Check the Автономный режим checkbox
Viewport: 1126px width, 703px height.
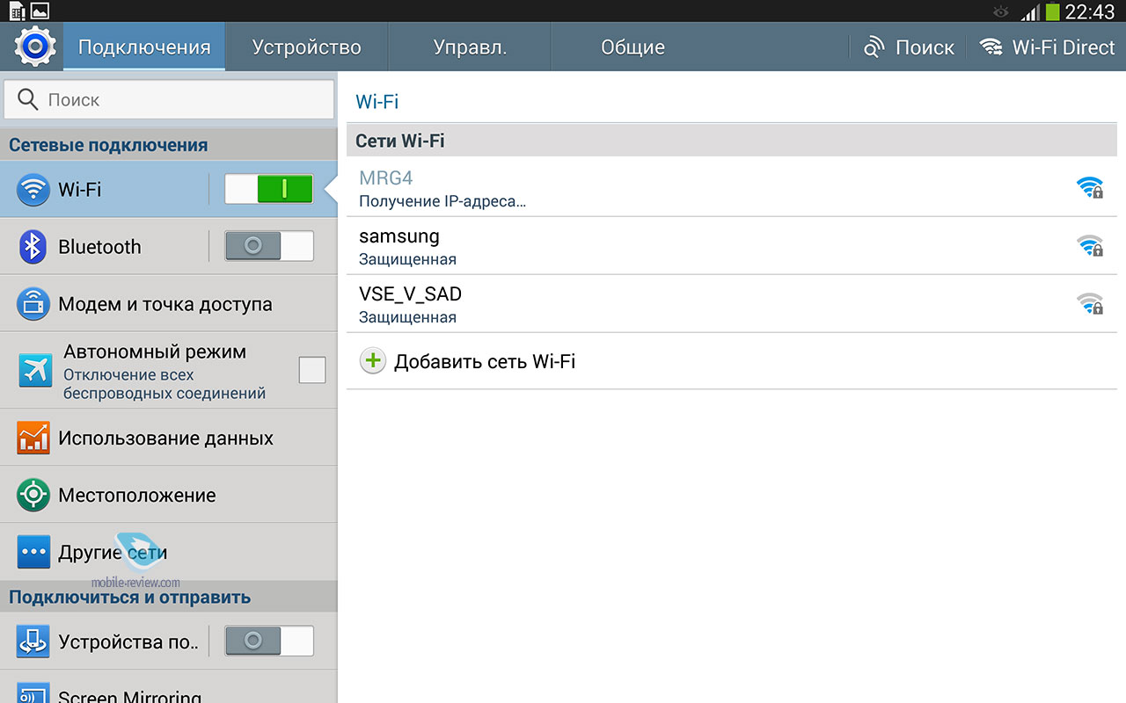[x=311, y=370]
